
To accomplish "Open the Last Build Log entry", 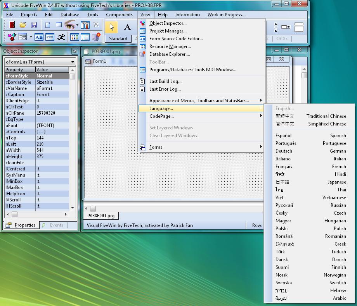I will coord(167,81).
